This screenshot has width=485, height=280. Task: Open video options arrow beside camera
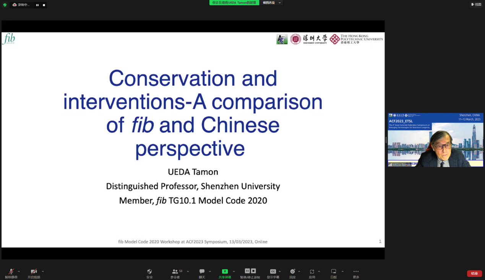pos(43,272)
